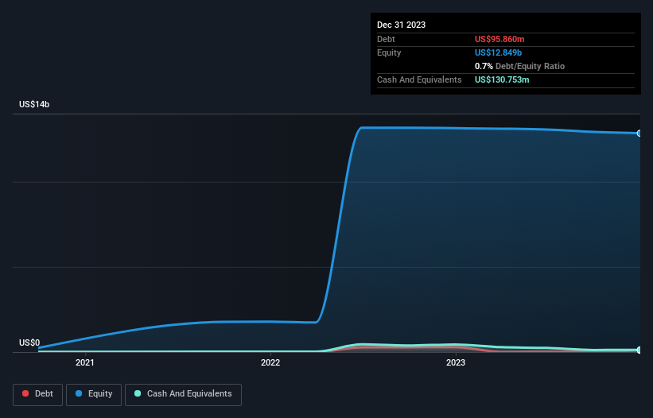Viewport: 653px width, 418px height.
Task: Click the US$130.753m cash value
Action: tap(502, 79)
